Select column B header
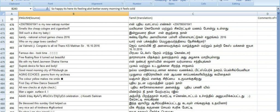Viewport: 280px width, 112px height. [73, 14]
